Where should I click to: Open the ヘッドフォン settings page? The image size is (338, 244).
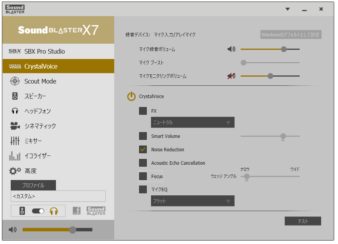click(x=58, y=111)
